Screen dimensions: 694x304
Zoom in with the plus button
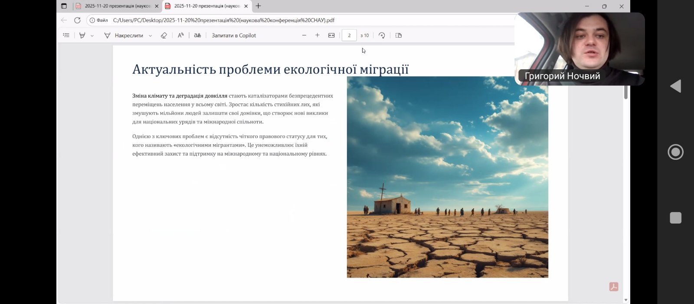click(318, 36)
